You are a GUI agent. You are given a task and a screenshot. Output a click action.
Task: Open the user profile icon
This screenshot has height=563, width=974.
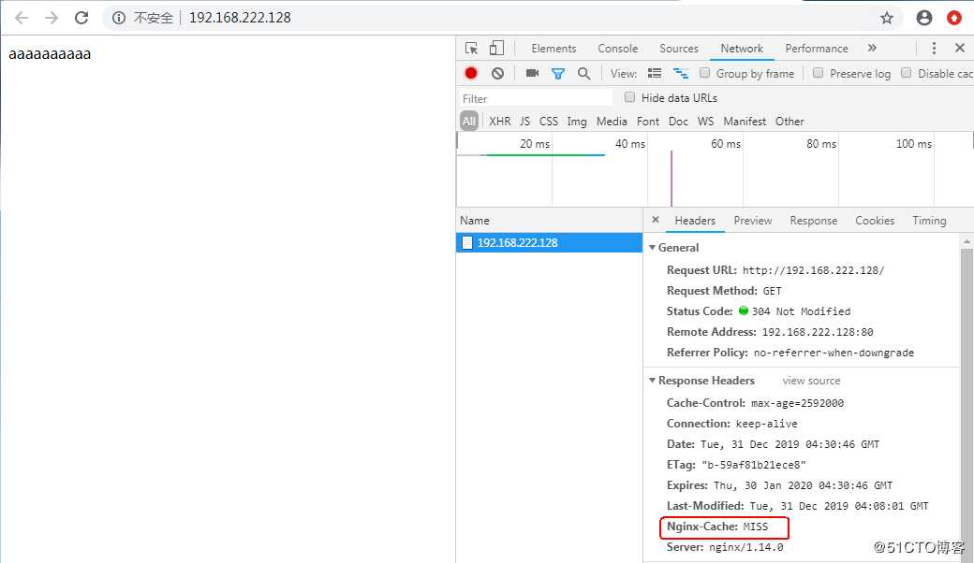[924, 18]
